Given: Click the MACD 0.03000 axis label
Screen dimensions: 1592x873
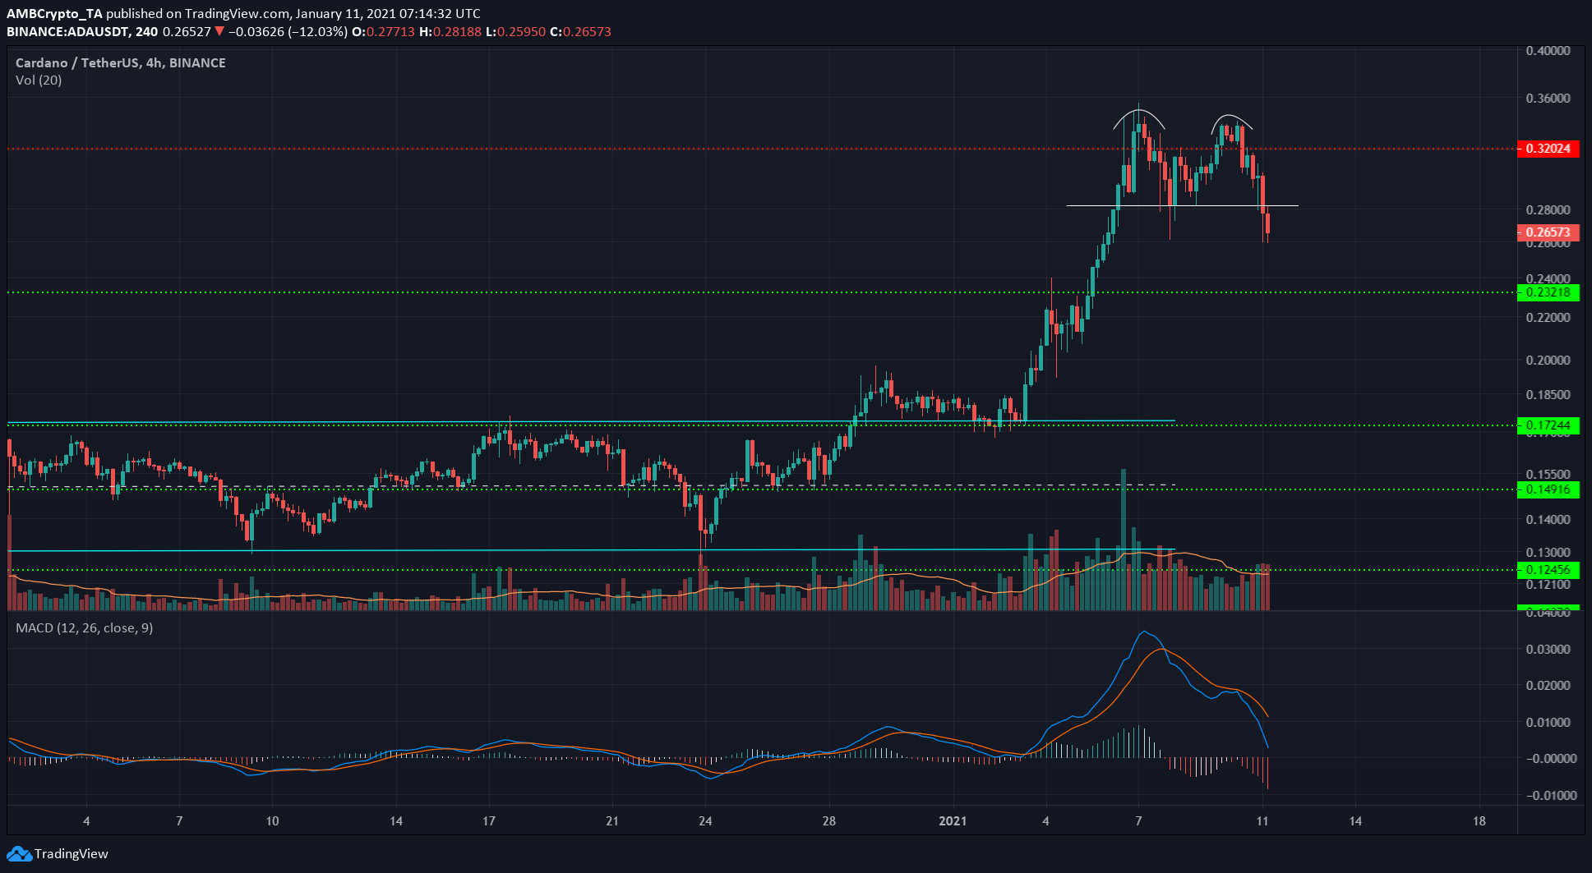Looking at the screenshot, I should (x=1548, y=649).
